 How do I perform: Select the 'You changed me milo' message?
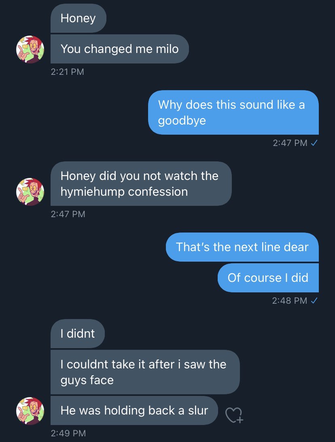click(120, 49)
